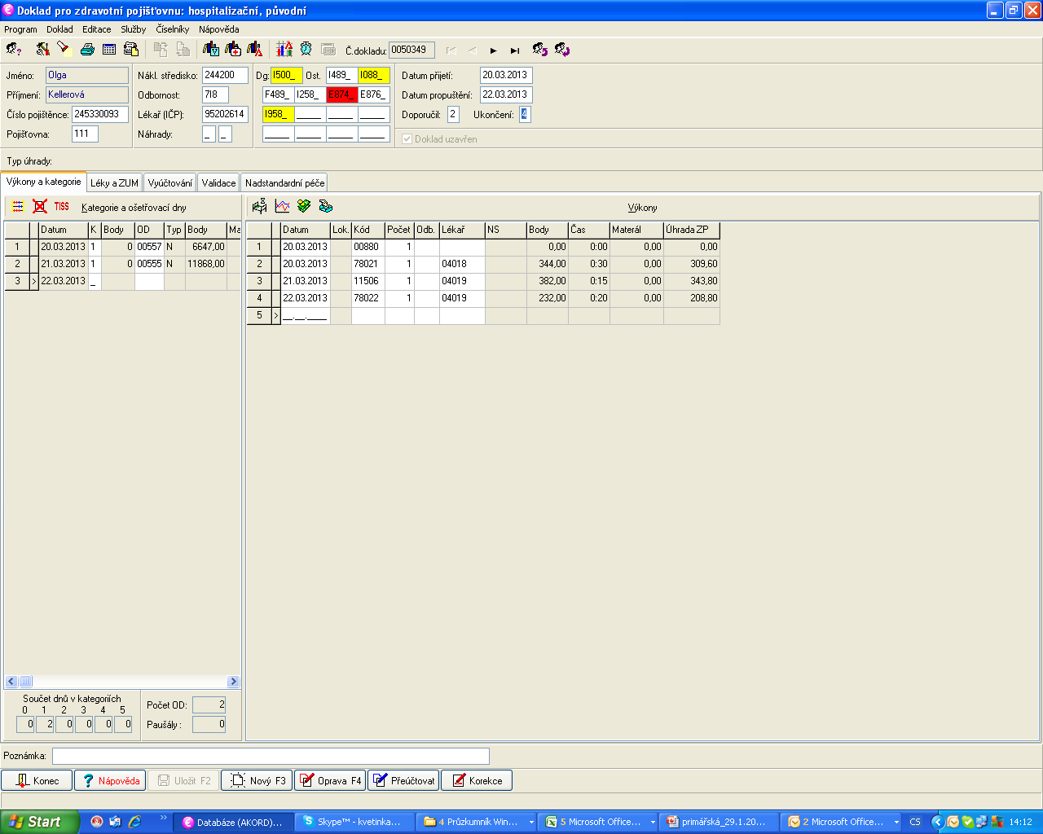Click the Kód column header in Výkony table
This screenshot has width=1043, height=834.
click(368, 230)
